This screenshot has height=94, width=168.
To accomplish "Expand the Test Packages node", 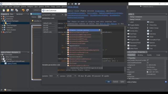I will [x=2, y=25].
